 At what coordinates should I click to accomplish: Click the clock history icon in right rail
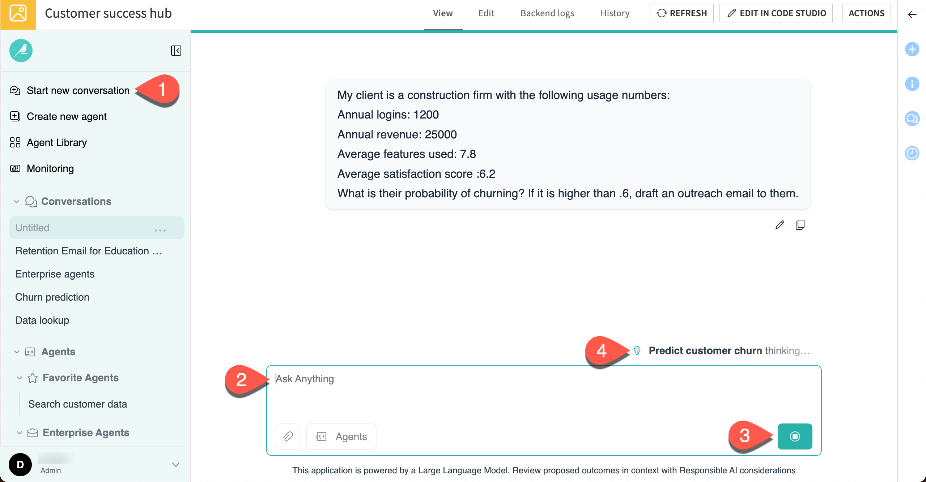tap(912, 153)
